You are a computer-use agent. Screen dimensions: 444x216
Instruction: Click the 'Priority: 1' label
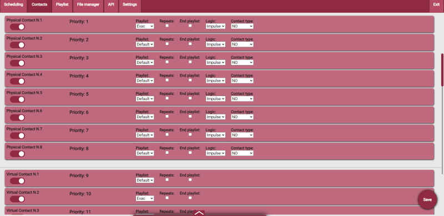[79, 22]
